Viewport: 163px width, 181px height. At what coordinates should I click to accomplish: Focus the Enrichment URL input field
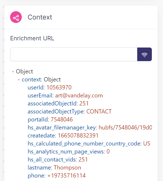click(x=74, y=54)
